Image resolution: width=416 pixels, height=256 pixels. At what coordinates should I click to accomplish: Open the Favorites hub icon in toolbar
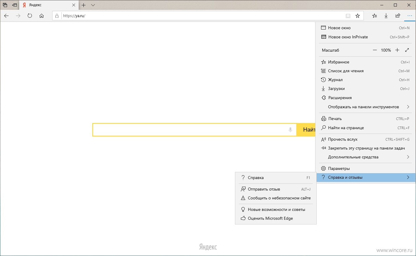click(374, 16)
